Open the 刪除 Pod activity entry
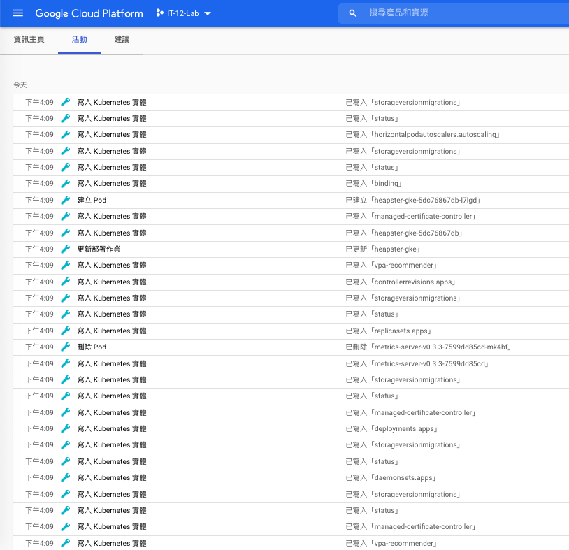The image size is (569, 550). click(92, 347)
